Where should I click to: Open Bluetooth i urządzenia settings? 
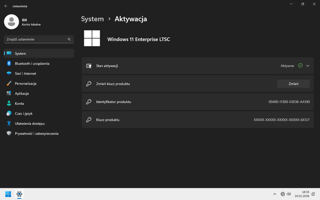click(32, 63)
